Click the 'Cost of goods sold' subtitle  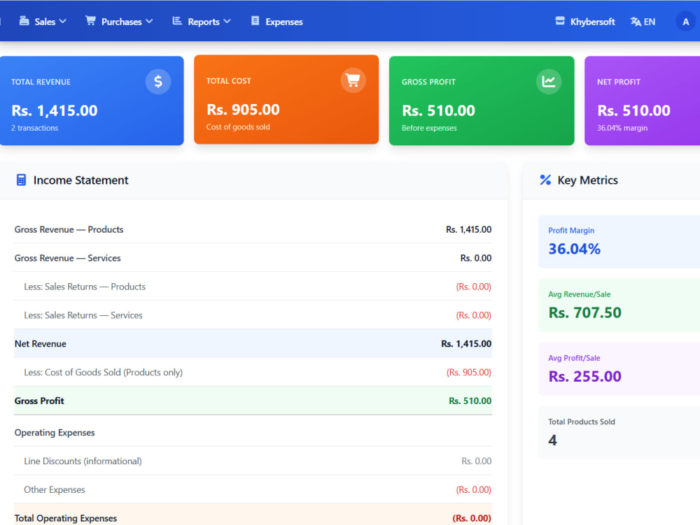coord(238,127)
